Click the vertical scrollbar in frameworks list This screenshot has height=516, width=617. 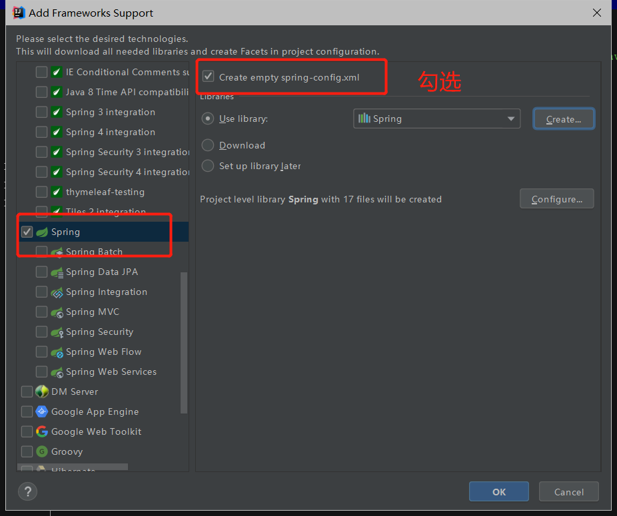pos(184,343)
